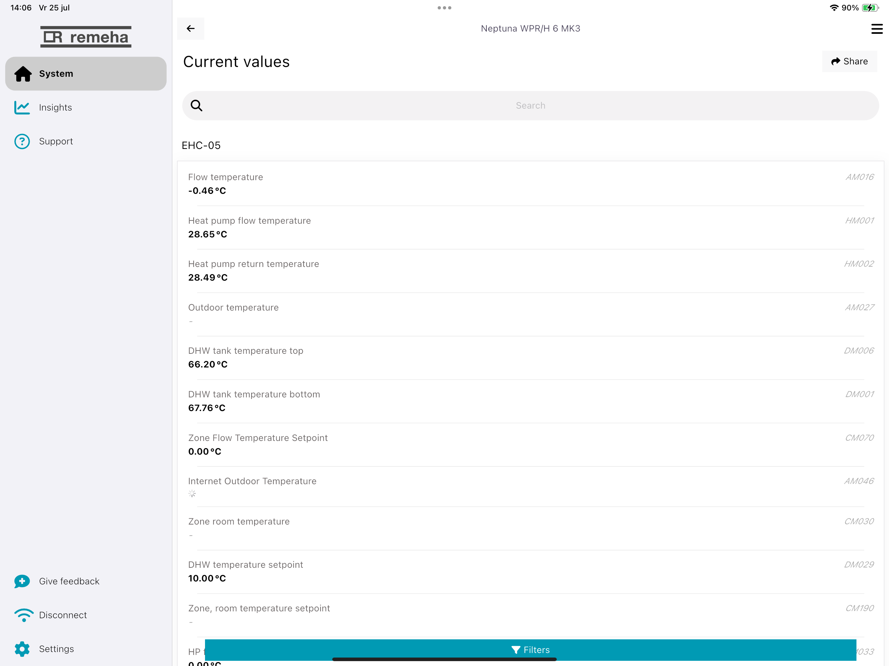
Task: Select the Heat pump flow temperature row
Action: (530, 227)
